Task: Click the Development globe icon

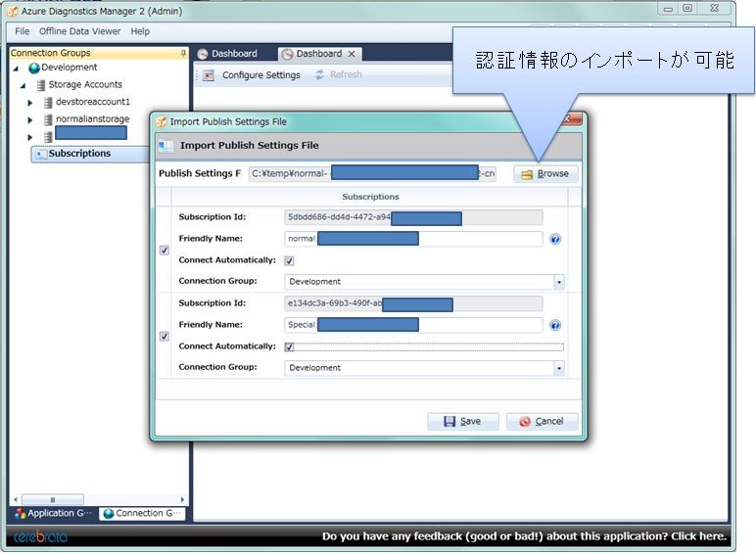Action: point(33,68)
